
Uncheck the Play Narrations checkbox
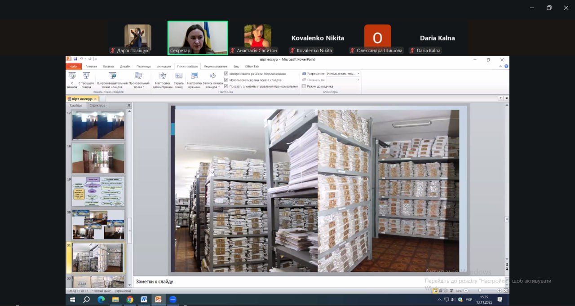point(226,74)
